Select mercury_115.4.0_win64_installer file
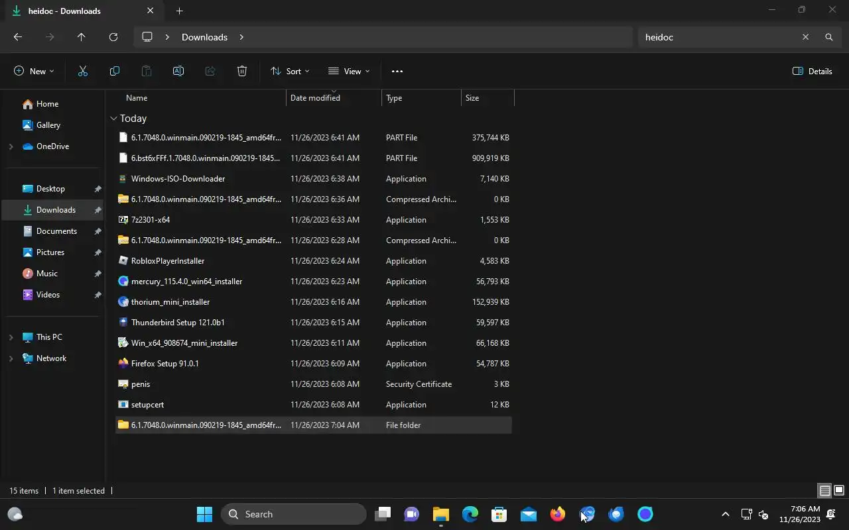This screenshot has height=530, width=849. coord(313,282)
